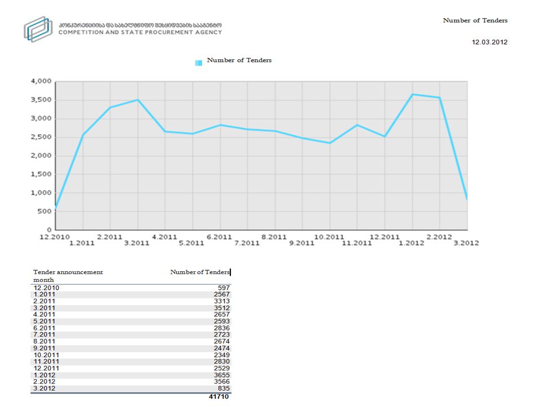The height and width of the screenshot is (406, 542).
Task: Click the 4,000 y-axis label
Action: click(41, 81)
